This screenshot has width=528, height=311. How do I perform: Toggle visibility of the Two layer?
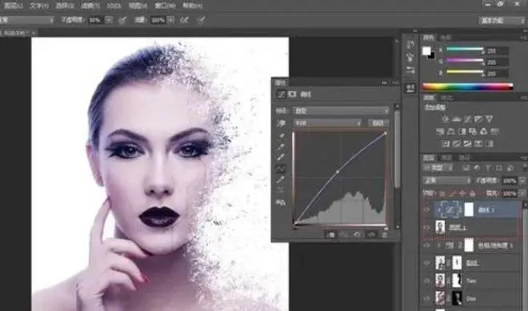coord(426,281)
